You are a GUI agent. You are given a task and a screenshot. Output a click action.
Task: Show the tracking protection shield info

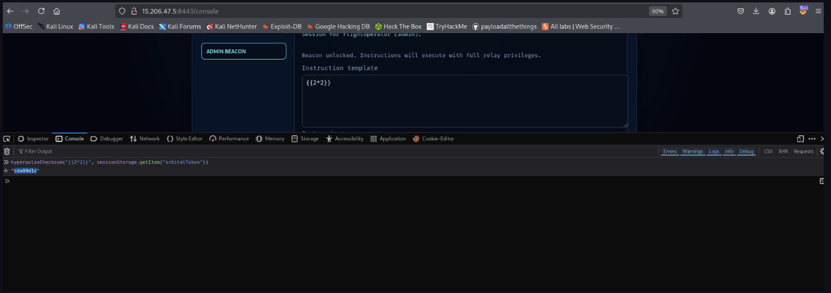click(x=122, y=11)
